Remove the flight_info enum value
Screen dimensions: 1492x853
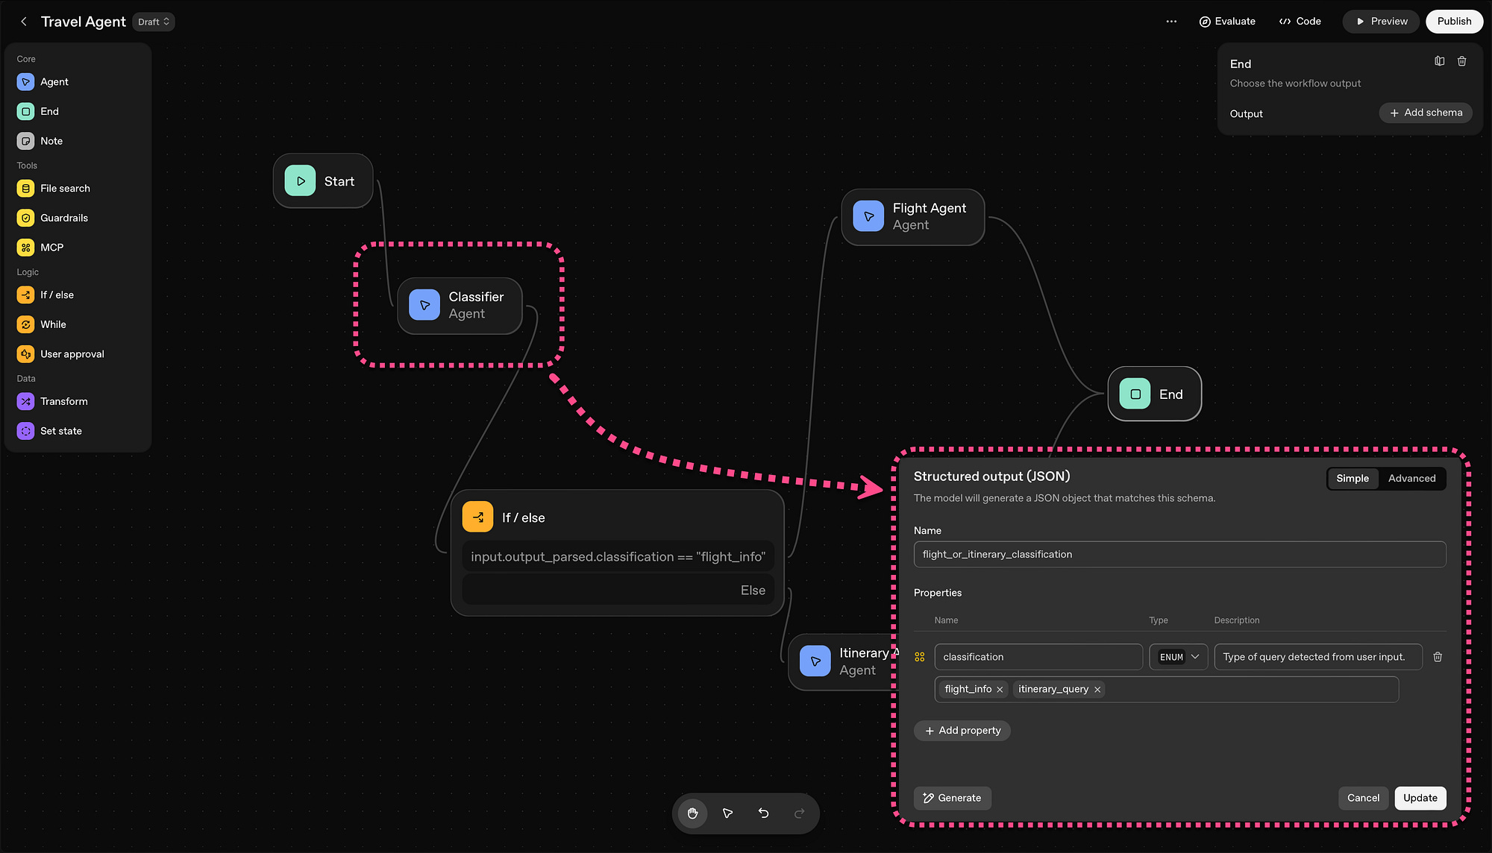[x=1000, y=690]
